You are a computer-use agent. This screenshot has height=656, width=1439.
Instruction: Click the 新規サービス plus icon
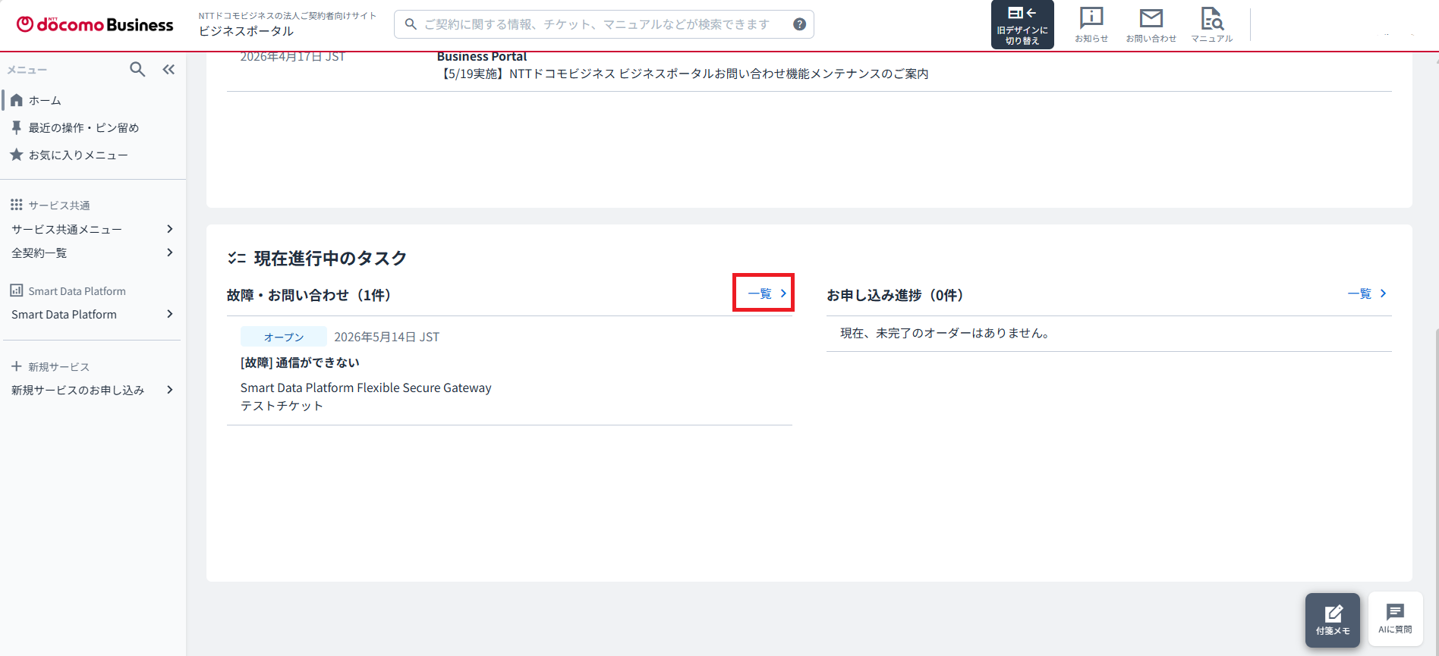click(16, 366)
